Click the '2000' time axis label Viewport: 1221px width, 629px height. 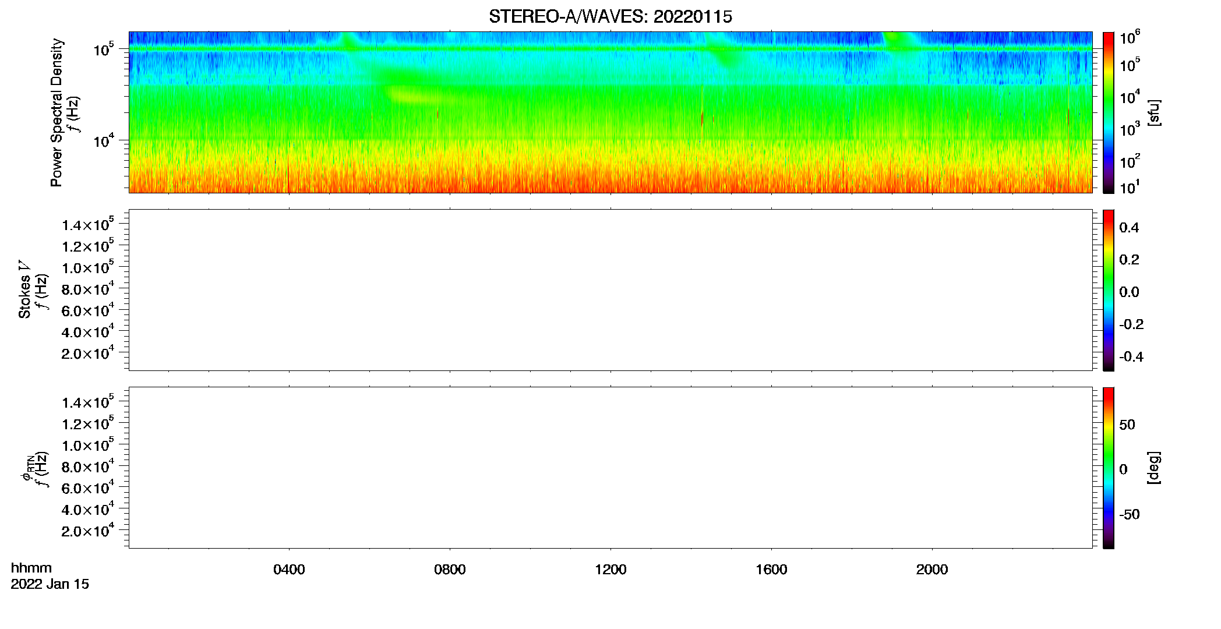point(932,570)
